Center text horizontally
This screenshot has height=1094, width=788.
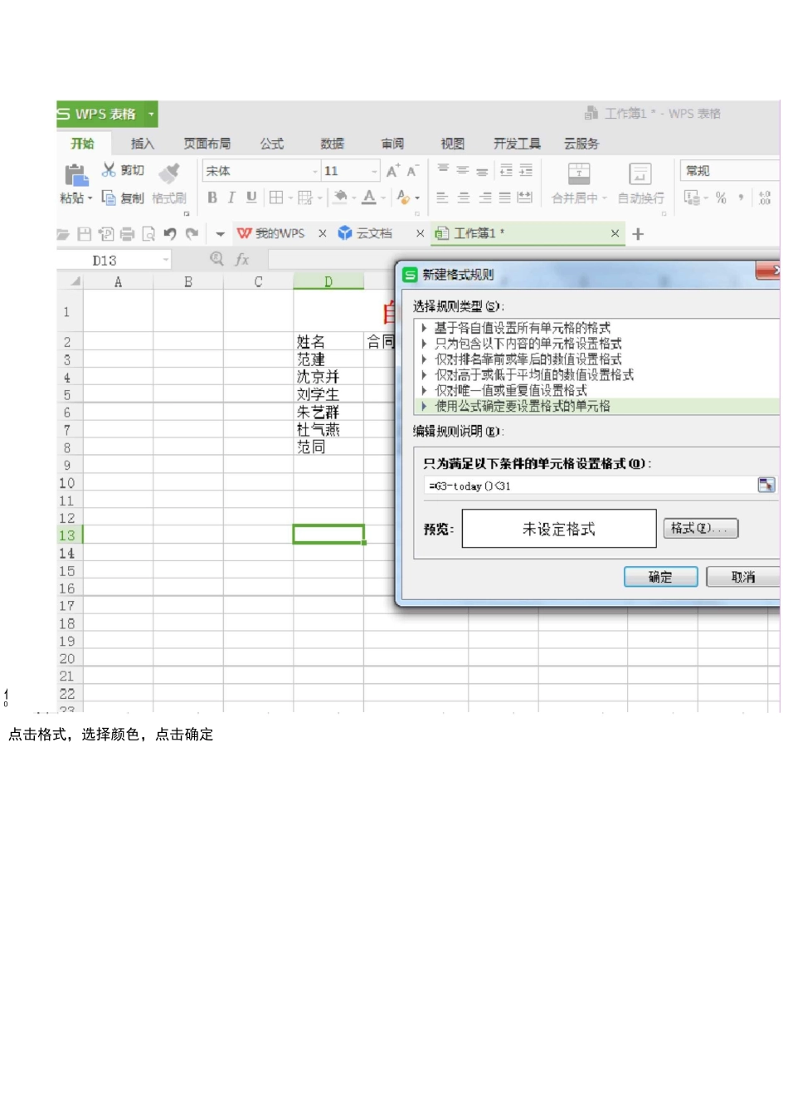pos(464,198)
